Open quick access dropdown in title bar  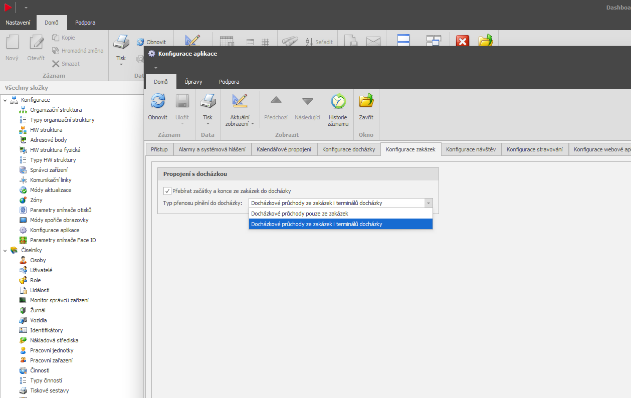click(x=26, y=8)
